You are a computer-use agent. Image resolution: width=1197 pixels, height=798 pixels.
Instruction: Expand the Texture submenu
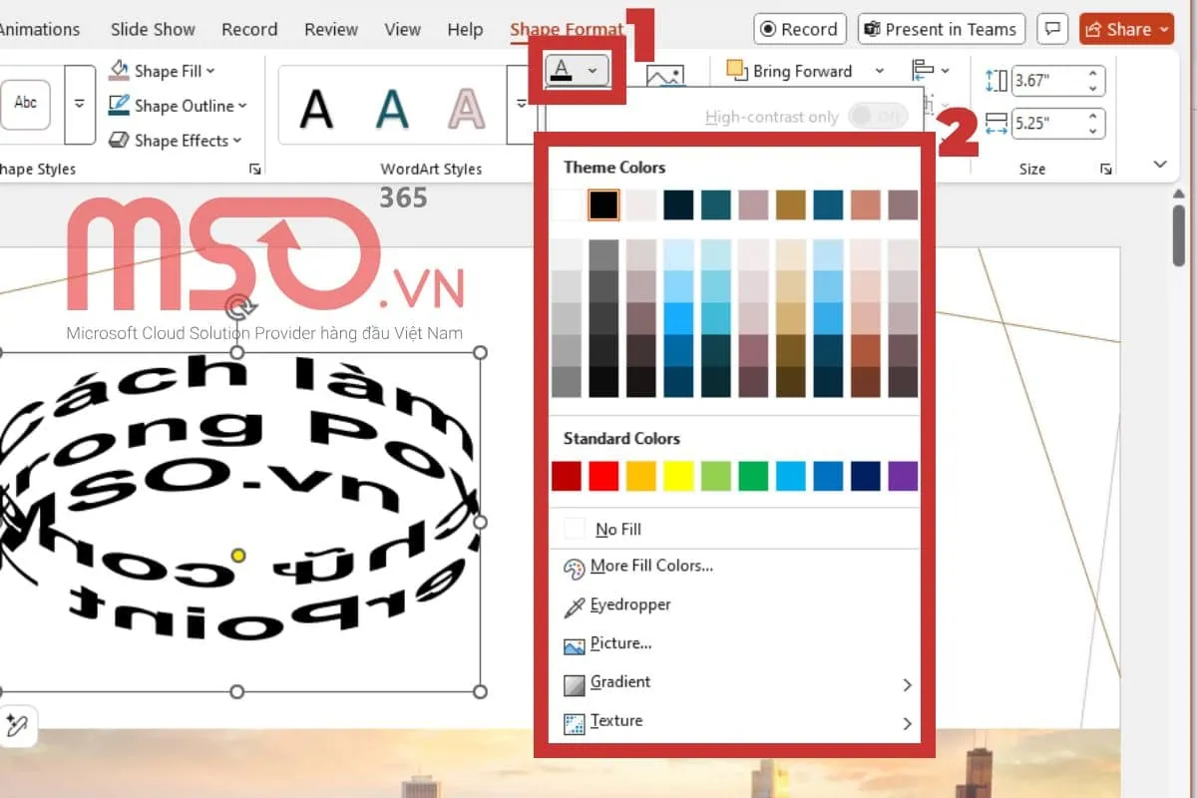(907, 723)
